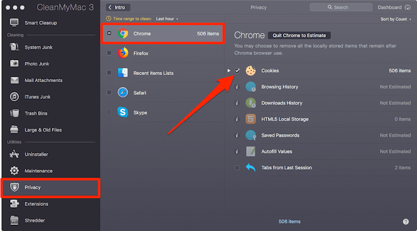Click the Safari compass icon
Image resolution: width=417 pixels, height=231 pixels.
[x=123, y=92]
